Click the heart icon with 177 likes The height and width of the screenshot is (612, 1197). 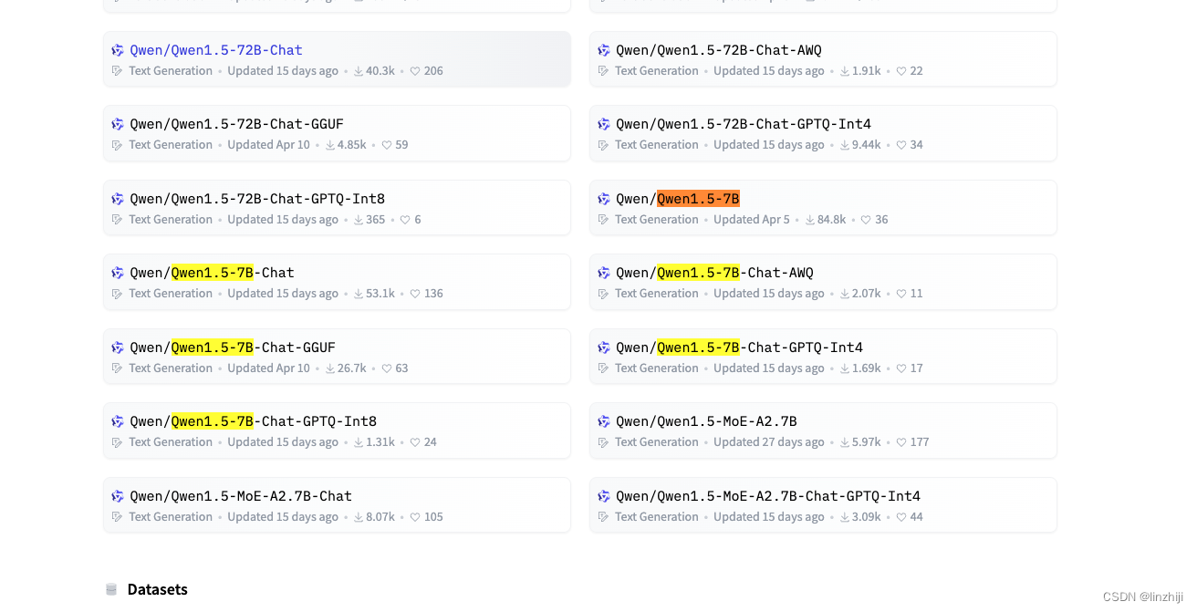pos(901,442)
